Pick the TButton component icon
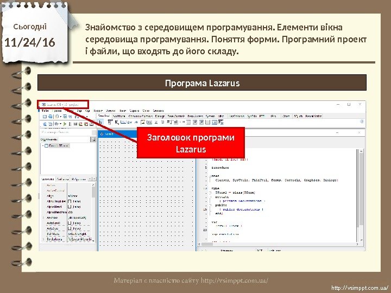 pyautogui.click(x=123, y=122)
